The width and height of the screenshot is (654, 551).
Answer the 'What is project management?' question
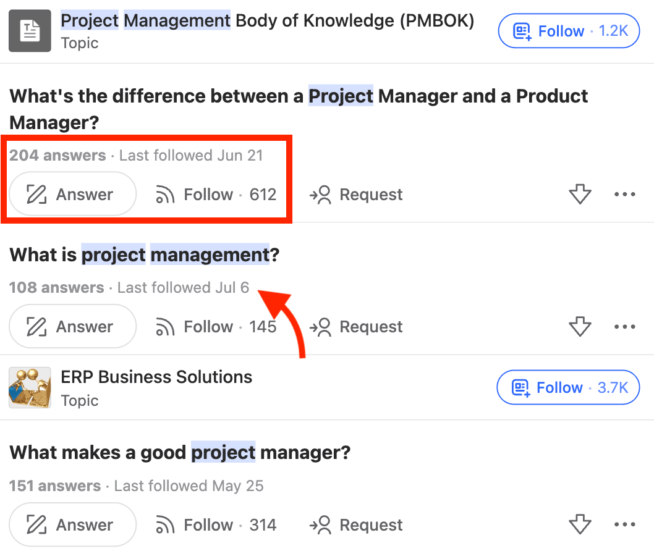pyautogui.click(x=72, y=327)
